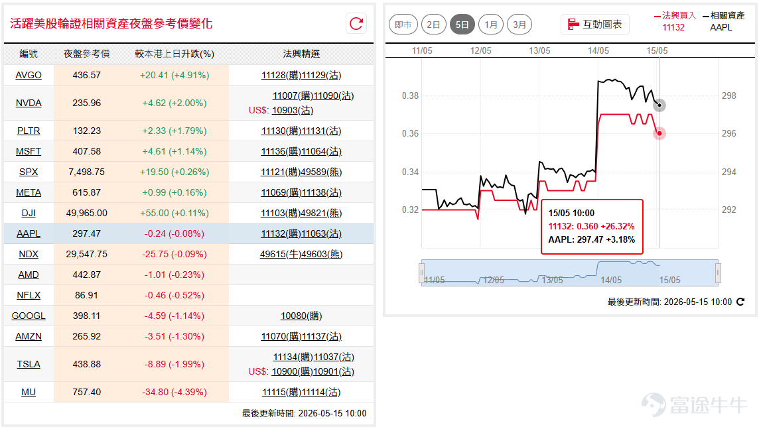Viewport: 761px width, 429px height.
Task: Open warrant 11063(沽) for AAPL
Action: tap(321, 233)
